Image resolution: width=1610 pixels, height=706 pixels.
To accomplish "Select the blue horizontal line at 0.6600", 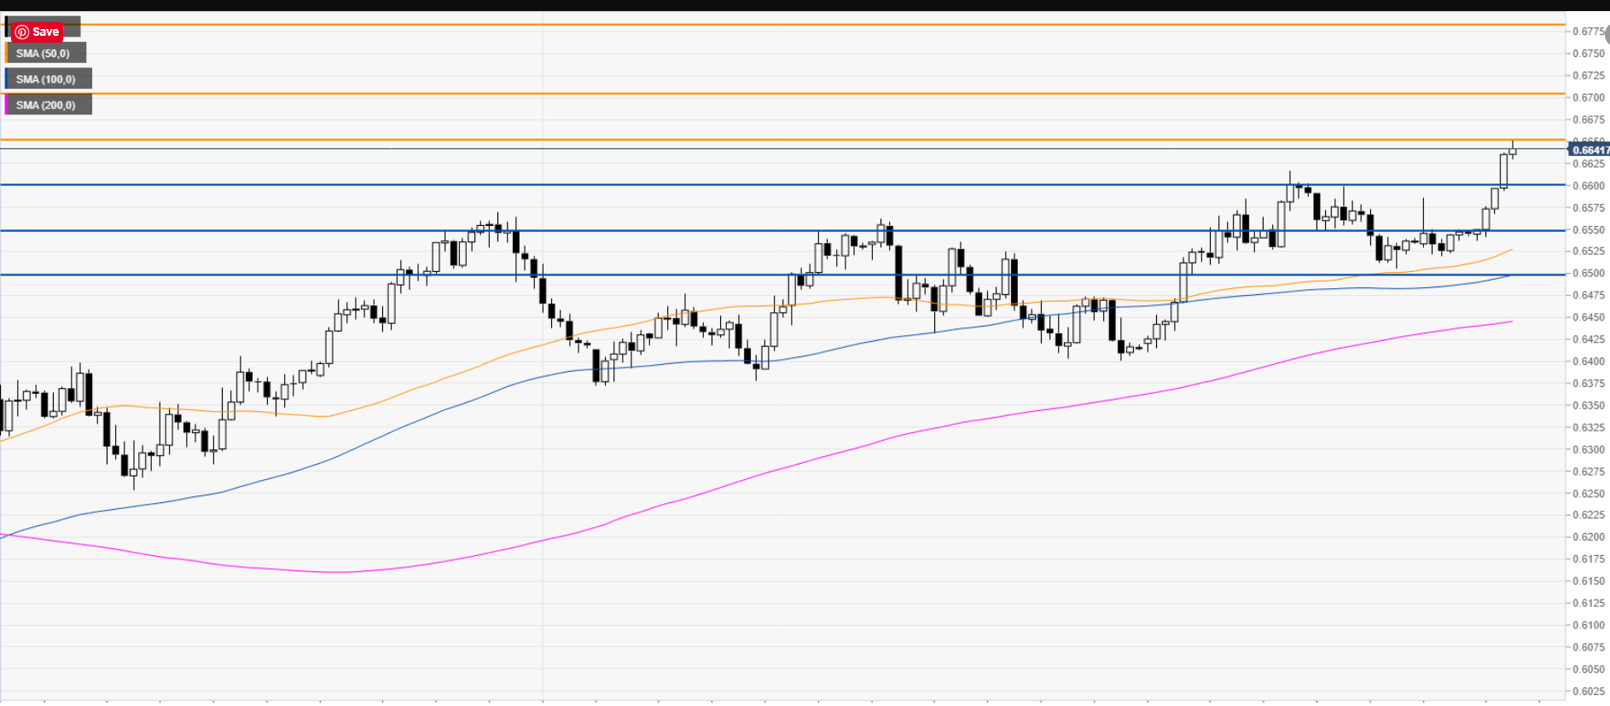I will (782, 184).
